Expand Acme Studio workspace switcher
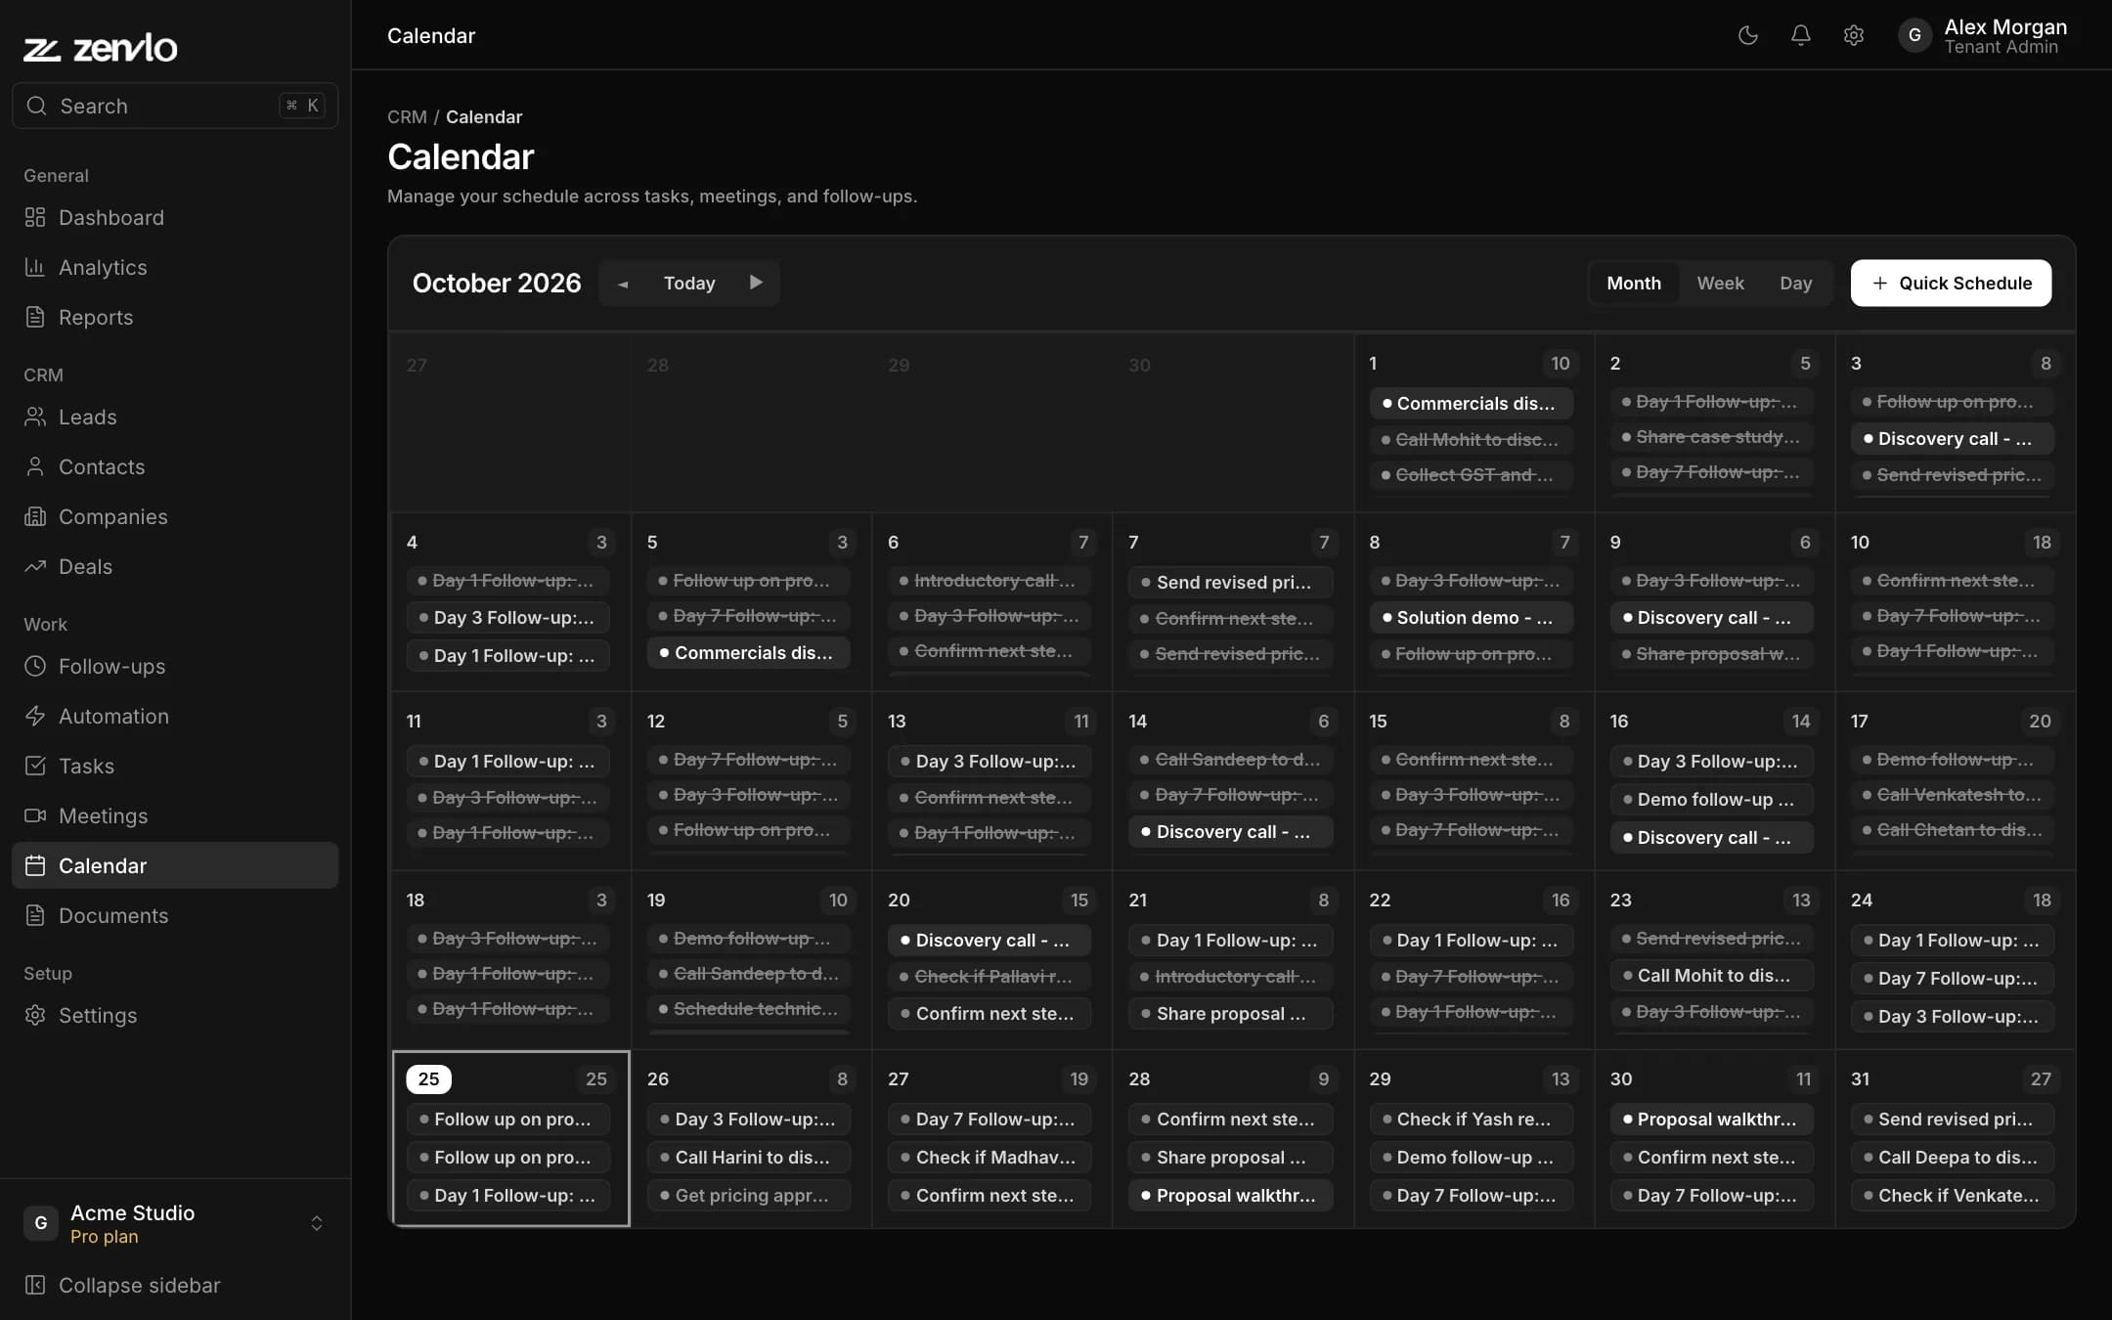Viewport: 2112px width, 1320px height. [175, 1223]
